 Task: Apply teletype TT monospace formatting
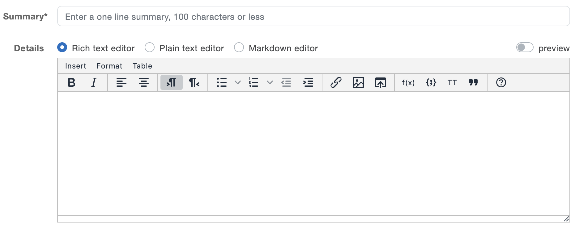click(452, 82)
